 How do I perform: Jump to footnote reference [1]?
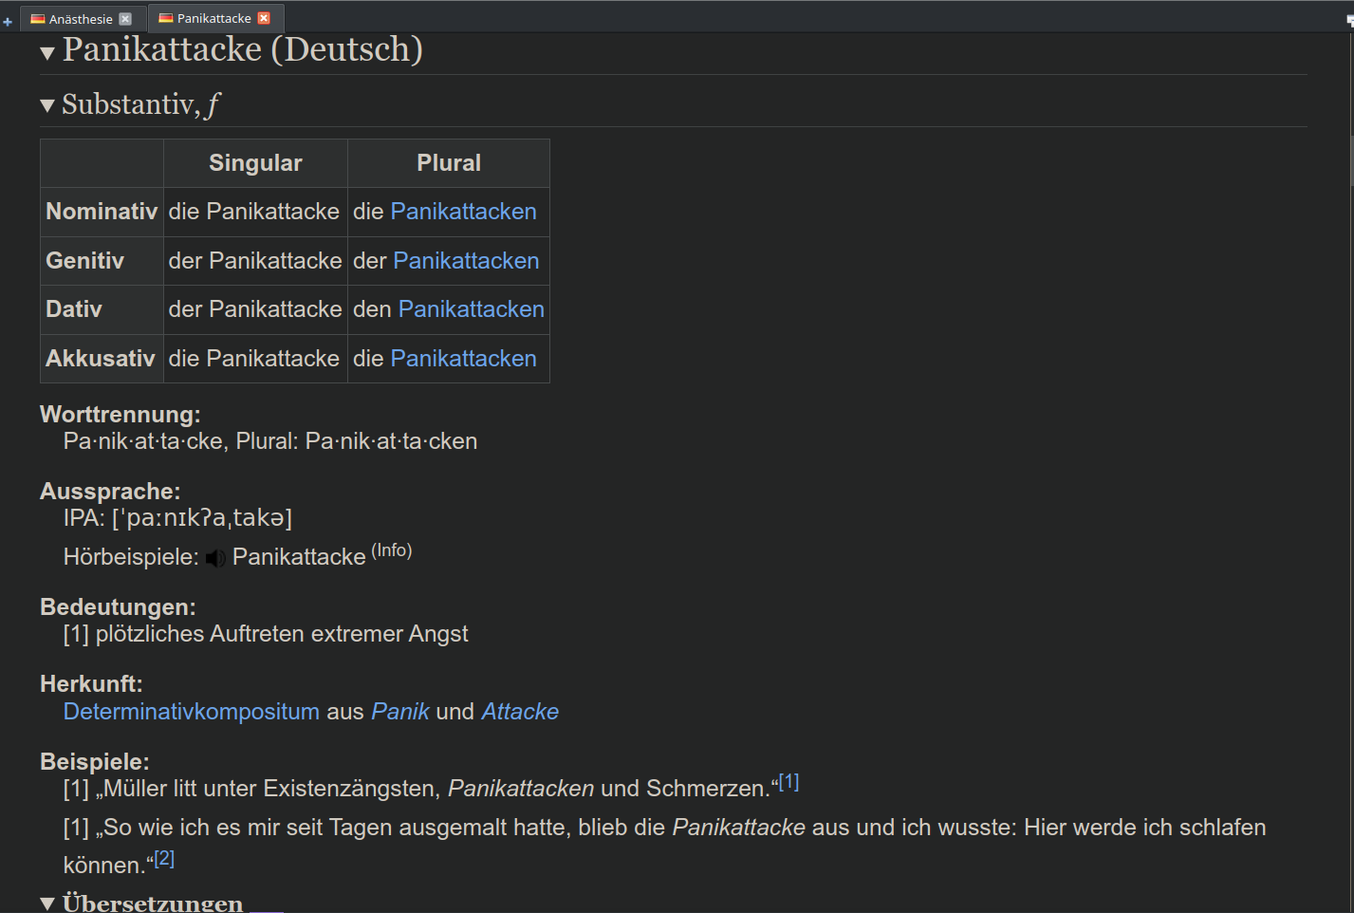click(x=788, y=782)
